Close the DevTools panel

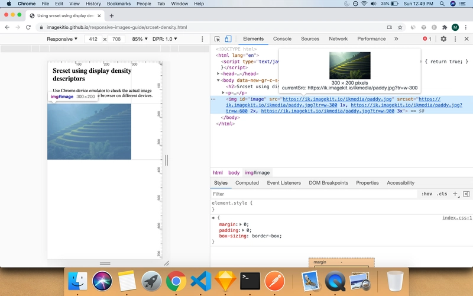pos(466,39)
